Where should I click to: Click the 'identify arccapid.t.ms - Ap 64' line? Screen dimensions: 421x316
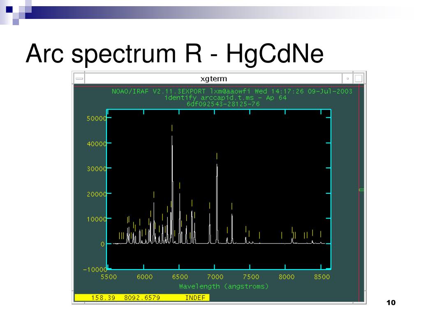[226, 98]
